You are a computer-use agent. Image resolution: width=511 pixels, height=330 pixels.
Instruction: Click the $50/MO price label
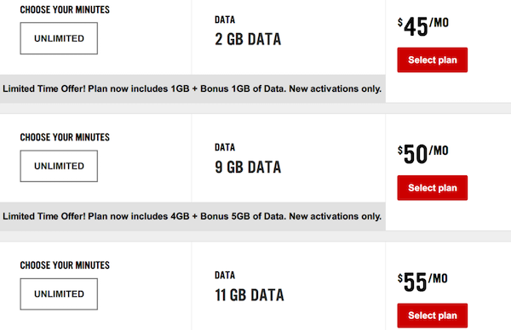click(x=423, y=154)
